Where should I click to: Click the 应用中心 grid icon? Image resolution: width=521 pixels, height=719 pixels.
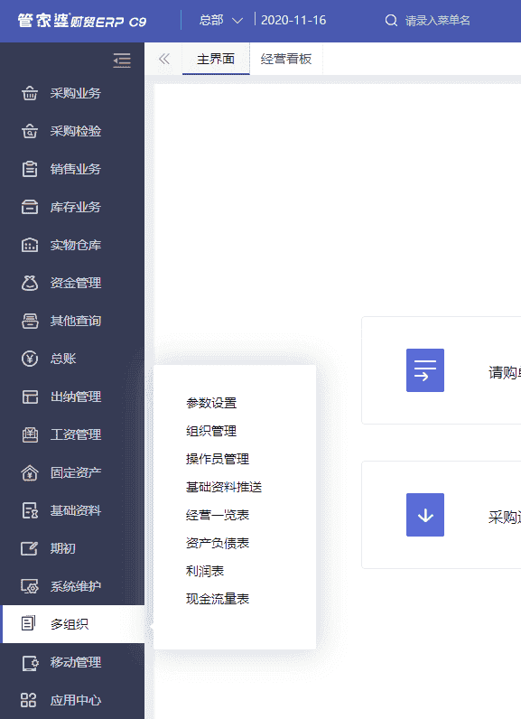click(x=28, y=700)
